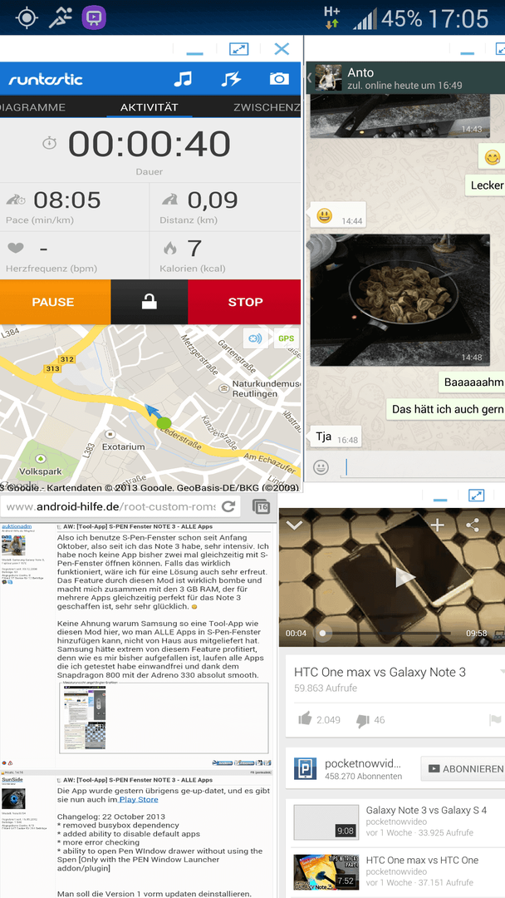Screen dimensions: 505x898
Task: Open the browser tabs counter icon
Action: [x=260, y=506]
